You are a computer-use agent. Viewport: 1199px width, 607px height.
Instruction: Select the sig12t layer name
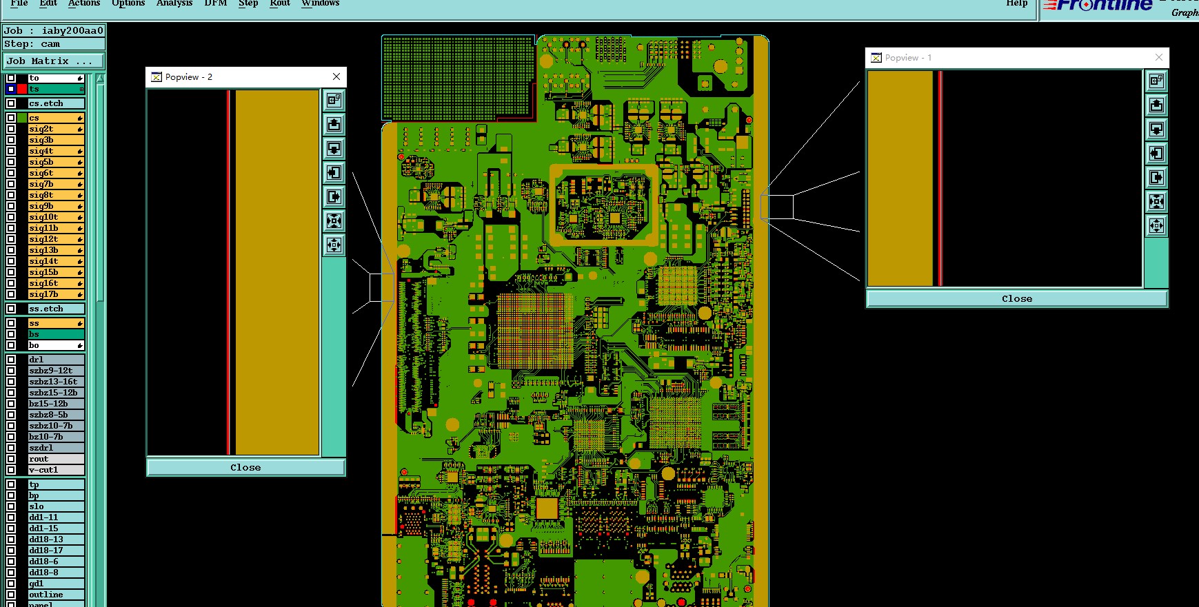pos(57,239)
